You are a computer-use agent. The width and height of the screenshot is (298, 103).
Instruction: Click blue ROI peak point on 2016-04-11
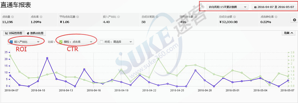tap(47, 58)
